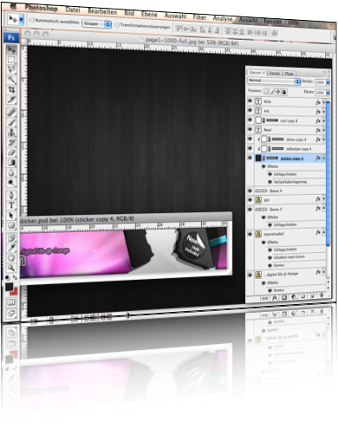Viewport: 338px width, 428px height.
Task: Select the Clone Stamp tool
Action: tap(11, 133)
